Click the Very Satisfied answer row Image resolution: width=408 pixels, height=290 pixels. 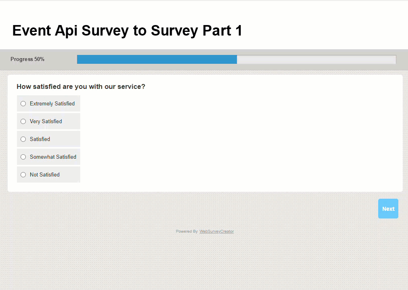48,121
